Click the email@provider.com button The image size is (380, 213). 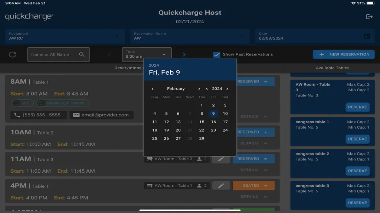click(x=101, y=115)
